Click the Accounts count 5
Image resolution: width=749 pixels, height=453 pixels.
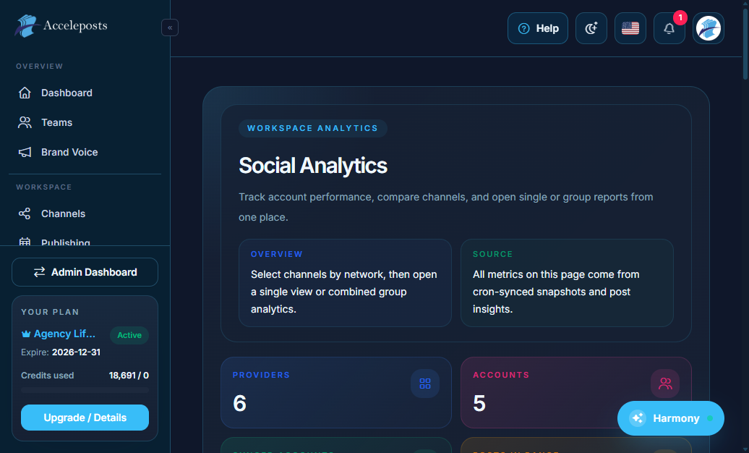[479, 403]
